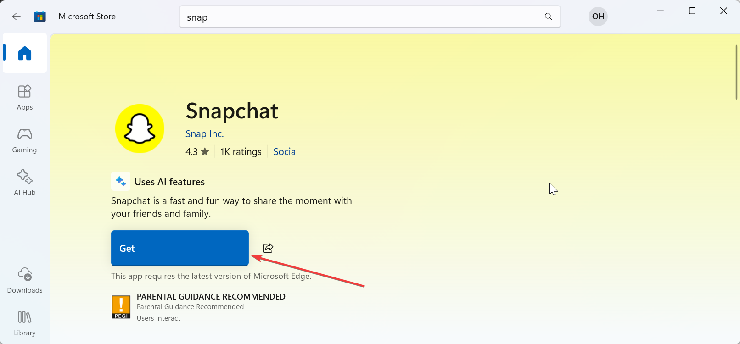Click the Uses AI features sparkle icon
The height and width of the screenshot is (344, 740).
coord(121,181)
